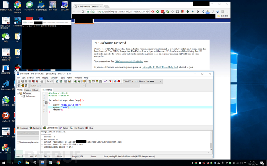This screenshot has height=166, width=267.
Task: Click the green arrow icon on second toolbar row
Action: (22, 86)
